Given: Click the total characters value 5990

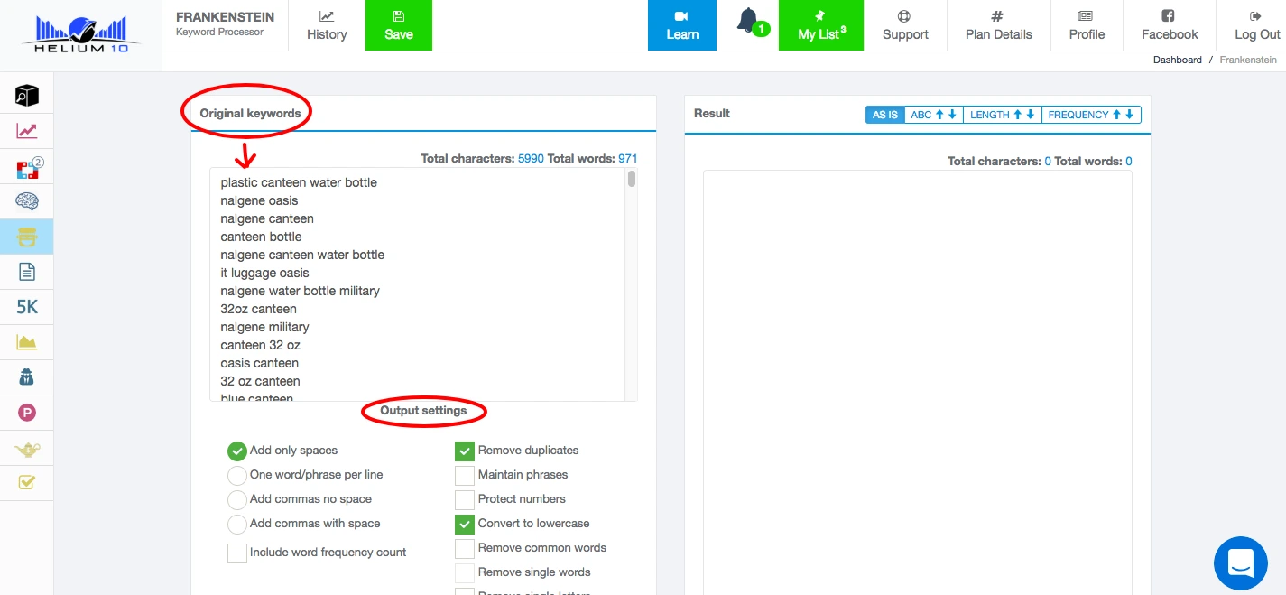Looking at the screenshot, I should coord(531,159).
